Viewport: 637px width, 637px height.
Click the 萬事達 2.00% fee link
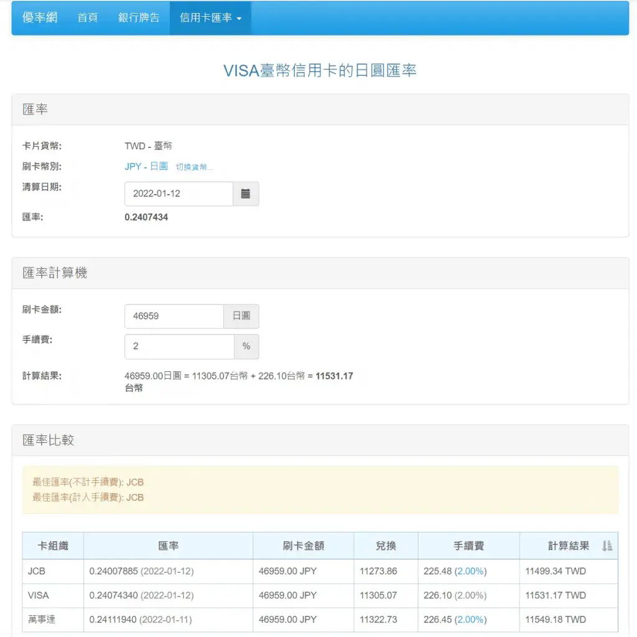470,620
